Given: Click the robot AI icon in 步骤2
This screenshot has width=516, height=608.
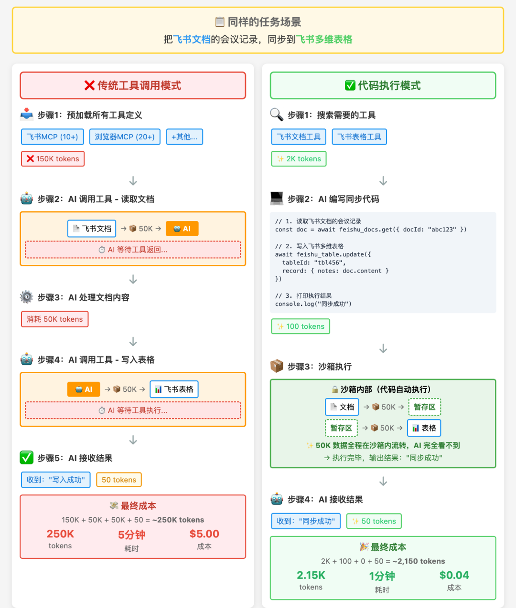Looking at the screenshot, I should pyautogui.click(x=26, y=199).
